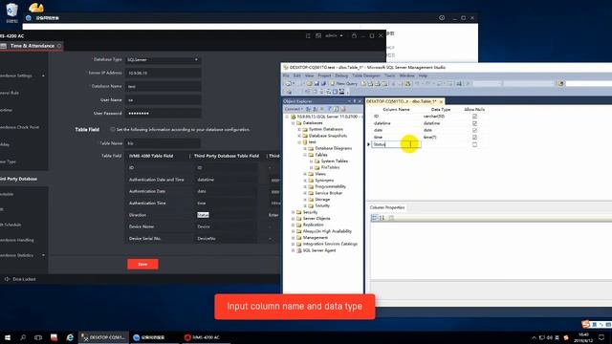Image resolution: width=612 pixels, height=344 pixels.
Task: Select the varchar(50) data type cell
Action: pos(434,117)
